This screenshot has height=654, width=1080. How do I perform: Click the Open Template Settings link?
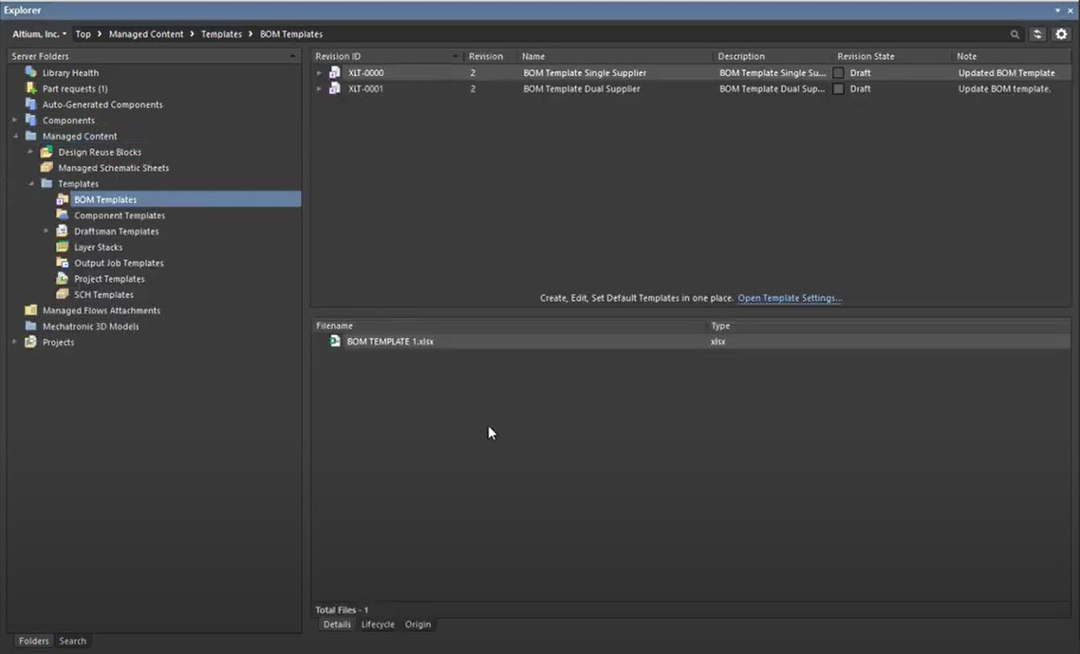[789, 297]
